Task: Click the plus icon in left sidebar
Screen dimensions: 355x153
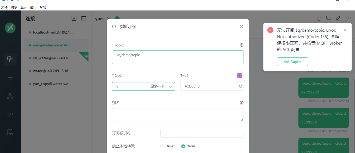Action: pyautogui.click(x=10, y=78)
